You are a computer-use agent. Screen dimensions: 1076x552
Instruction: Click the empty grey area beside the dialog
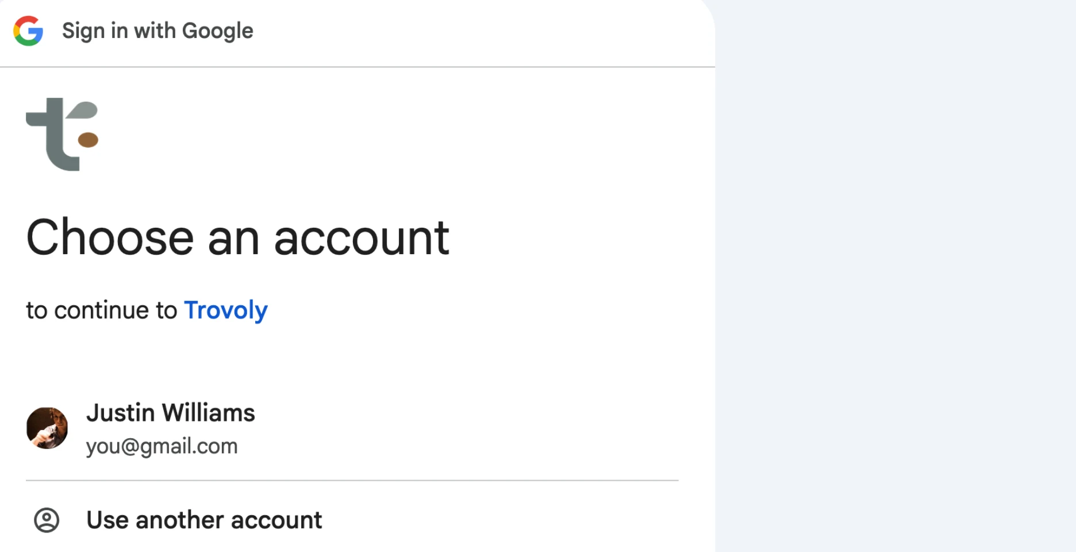pos(894,276)
